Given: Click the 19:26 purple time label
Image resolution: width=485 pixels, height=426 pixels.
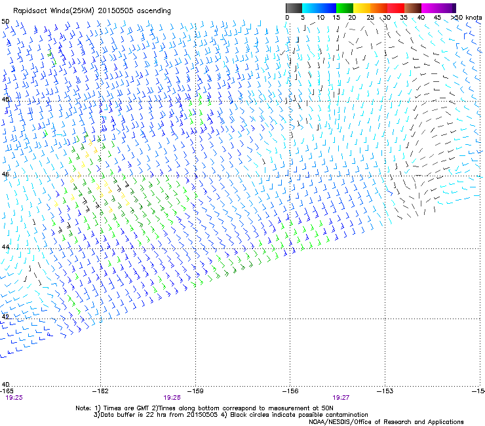Looking at the screenshot, I should (172, 398).
